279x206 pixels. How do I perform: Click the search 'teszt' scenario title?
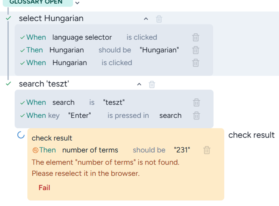click(x=44, y=84)
